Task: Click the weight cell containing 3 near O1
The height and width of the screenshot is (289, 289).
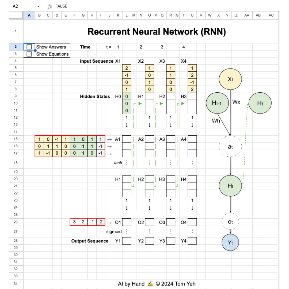Action: pos(74,222)
